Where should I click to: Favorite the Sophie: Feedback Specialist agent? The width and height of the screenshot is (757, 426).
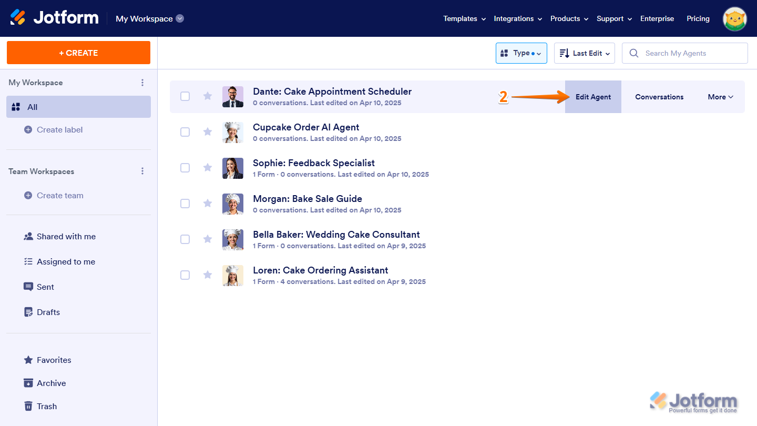208,167
